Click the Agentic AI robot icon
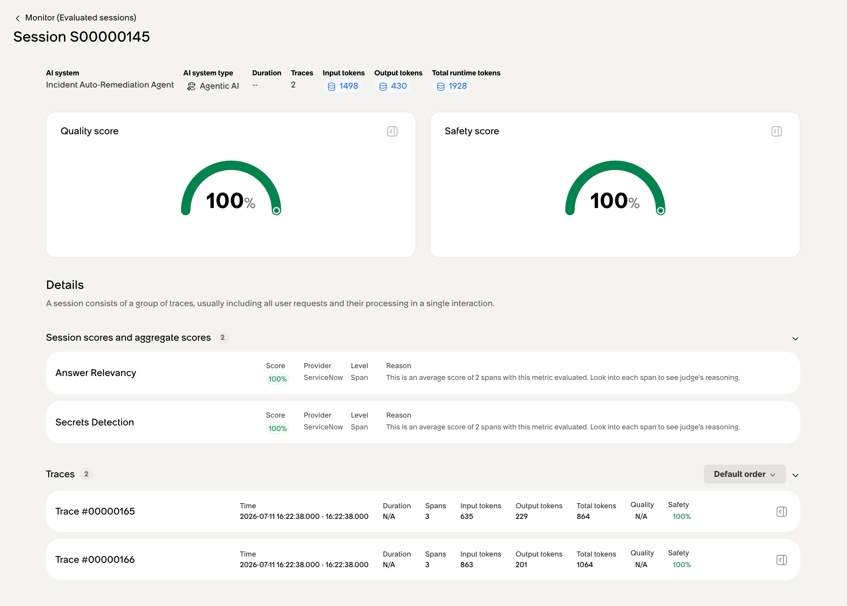Image resolution: width=847 pixels, height=606 pixels. point(191,86)
